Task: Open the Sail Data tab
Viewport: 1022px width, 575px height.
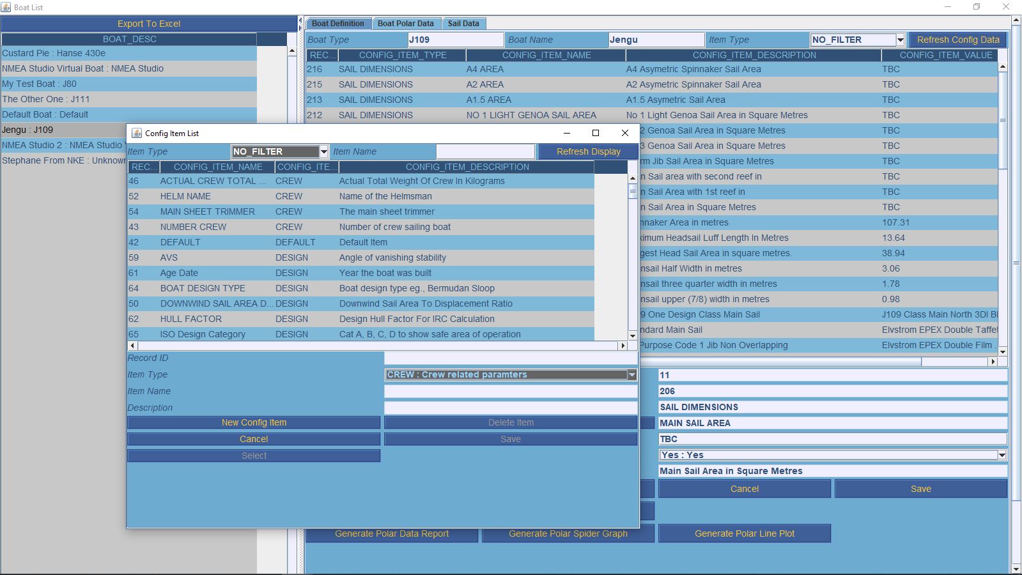Action: click(463, 24)
